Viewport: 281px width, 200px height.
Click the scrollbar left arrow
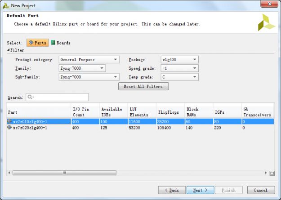click(x=9, y=173)
